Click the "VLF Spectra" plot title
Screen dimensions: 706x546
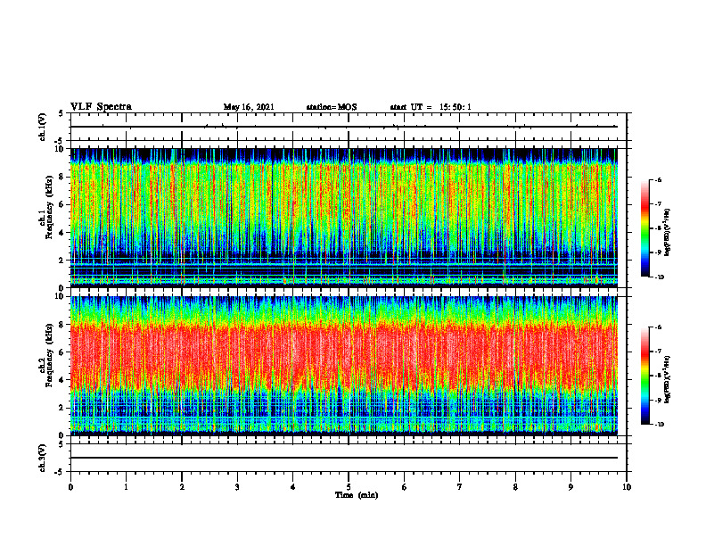(x=101, y=107)
